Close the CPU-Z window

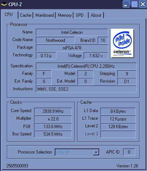(143, 4)
